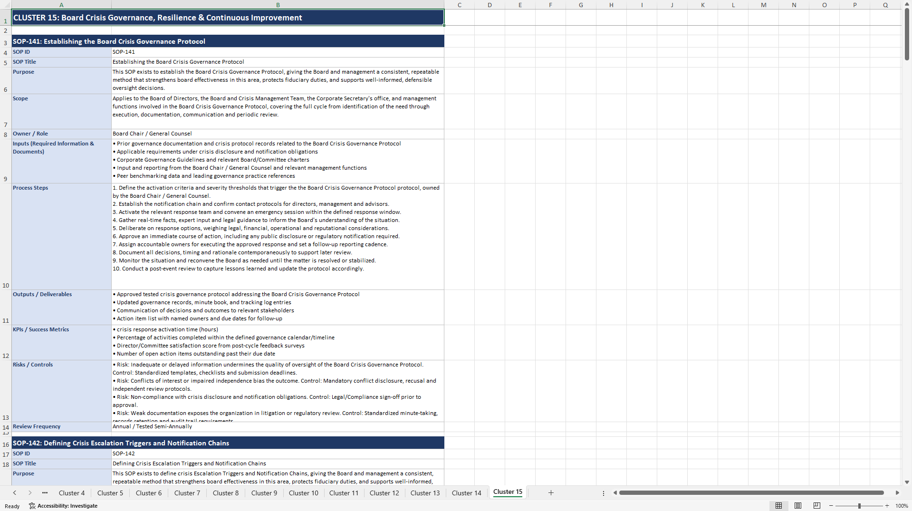Select the 'Outputs / Deliverables' label cell
The width and height of the screenshot is (912, 511).
tap(61, 308)
